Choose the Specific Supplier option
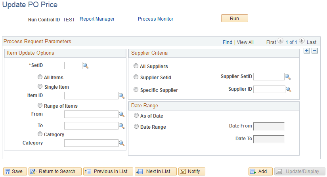The height and width of the screenshot is (177, 327). click(136, 90)
